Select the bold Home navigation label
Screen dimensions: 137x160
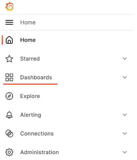point(28,40)
